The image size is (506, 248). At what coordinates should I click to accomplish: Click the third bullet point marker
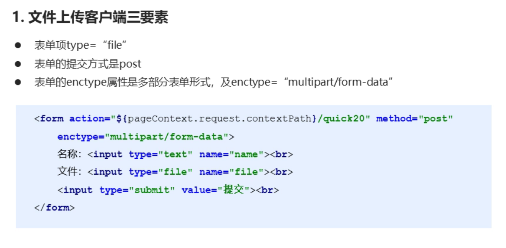tap(18, 82)
